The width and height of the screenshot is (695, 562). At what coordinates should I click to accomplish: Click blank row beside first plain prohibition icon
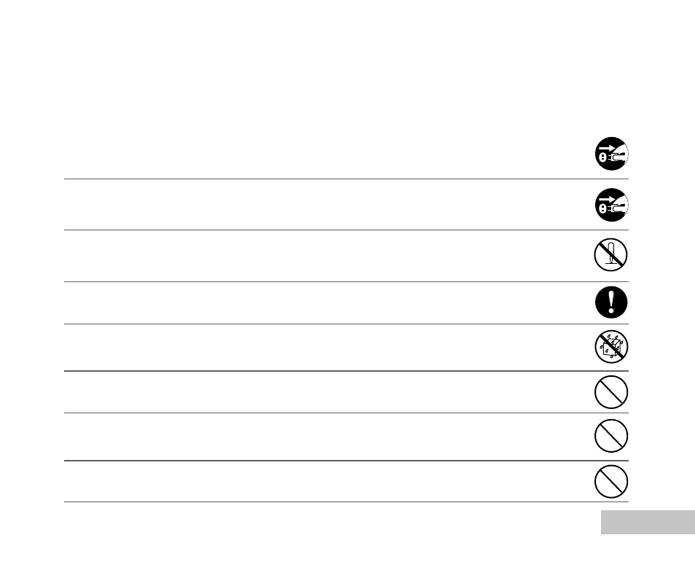(x=329, y=392)
